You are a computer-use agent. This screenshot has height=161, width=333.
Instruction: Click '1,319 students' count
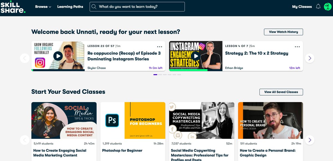point(112,144)
